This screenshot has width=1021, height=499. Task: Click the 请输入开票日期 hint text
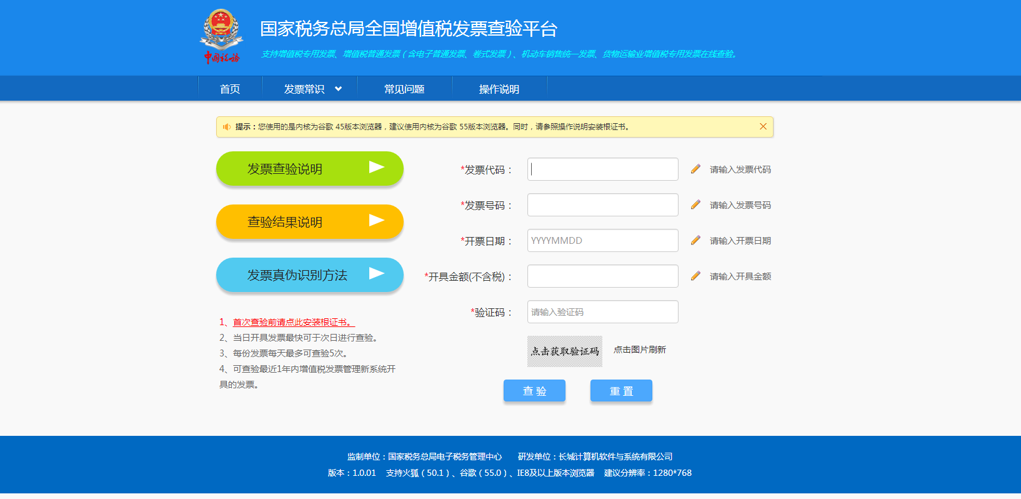740,241
